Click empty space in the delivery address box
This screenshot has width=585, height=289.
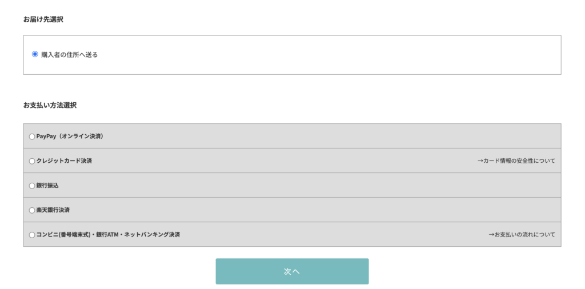(x=343, y=55)
